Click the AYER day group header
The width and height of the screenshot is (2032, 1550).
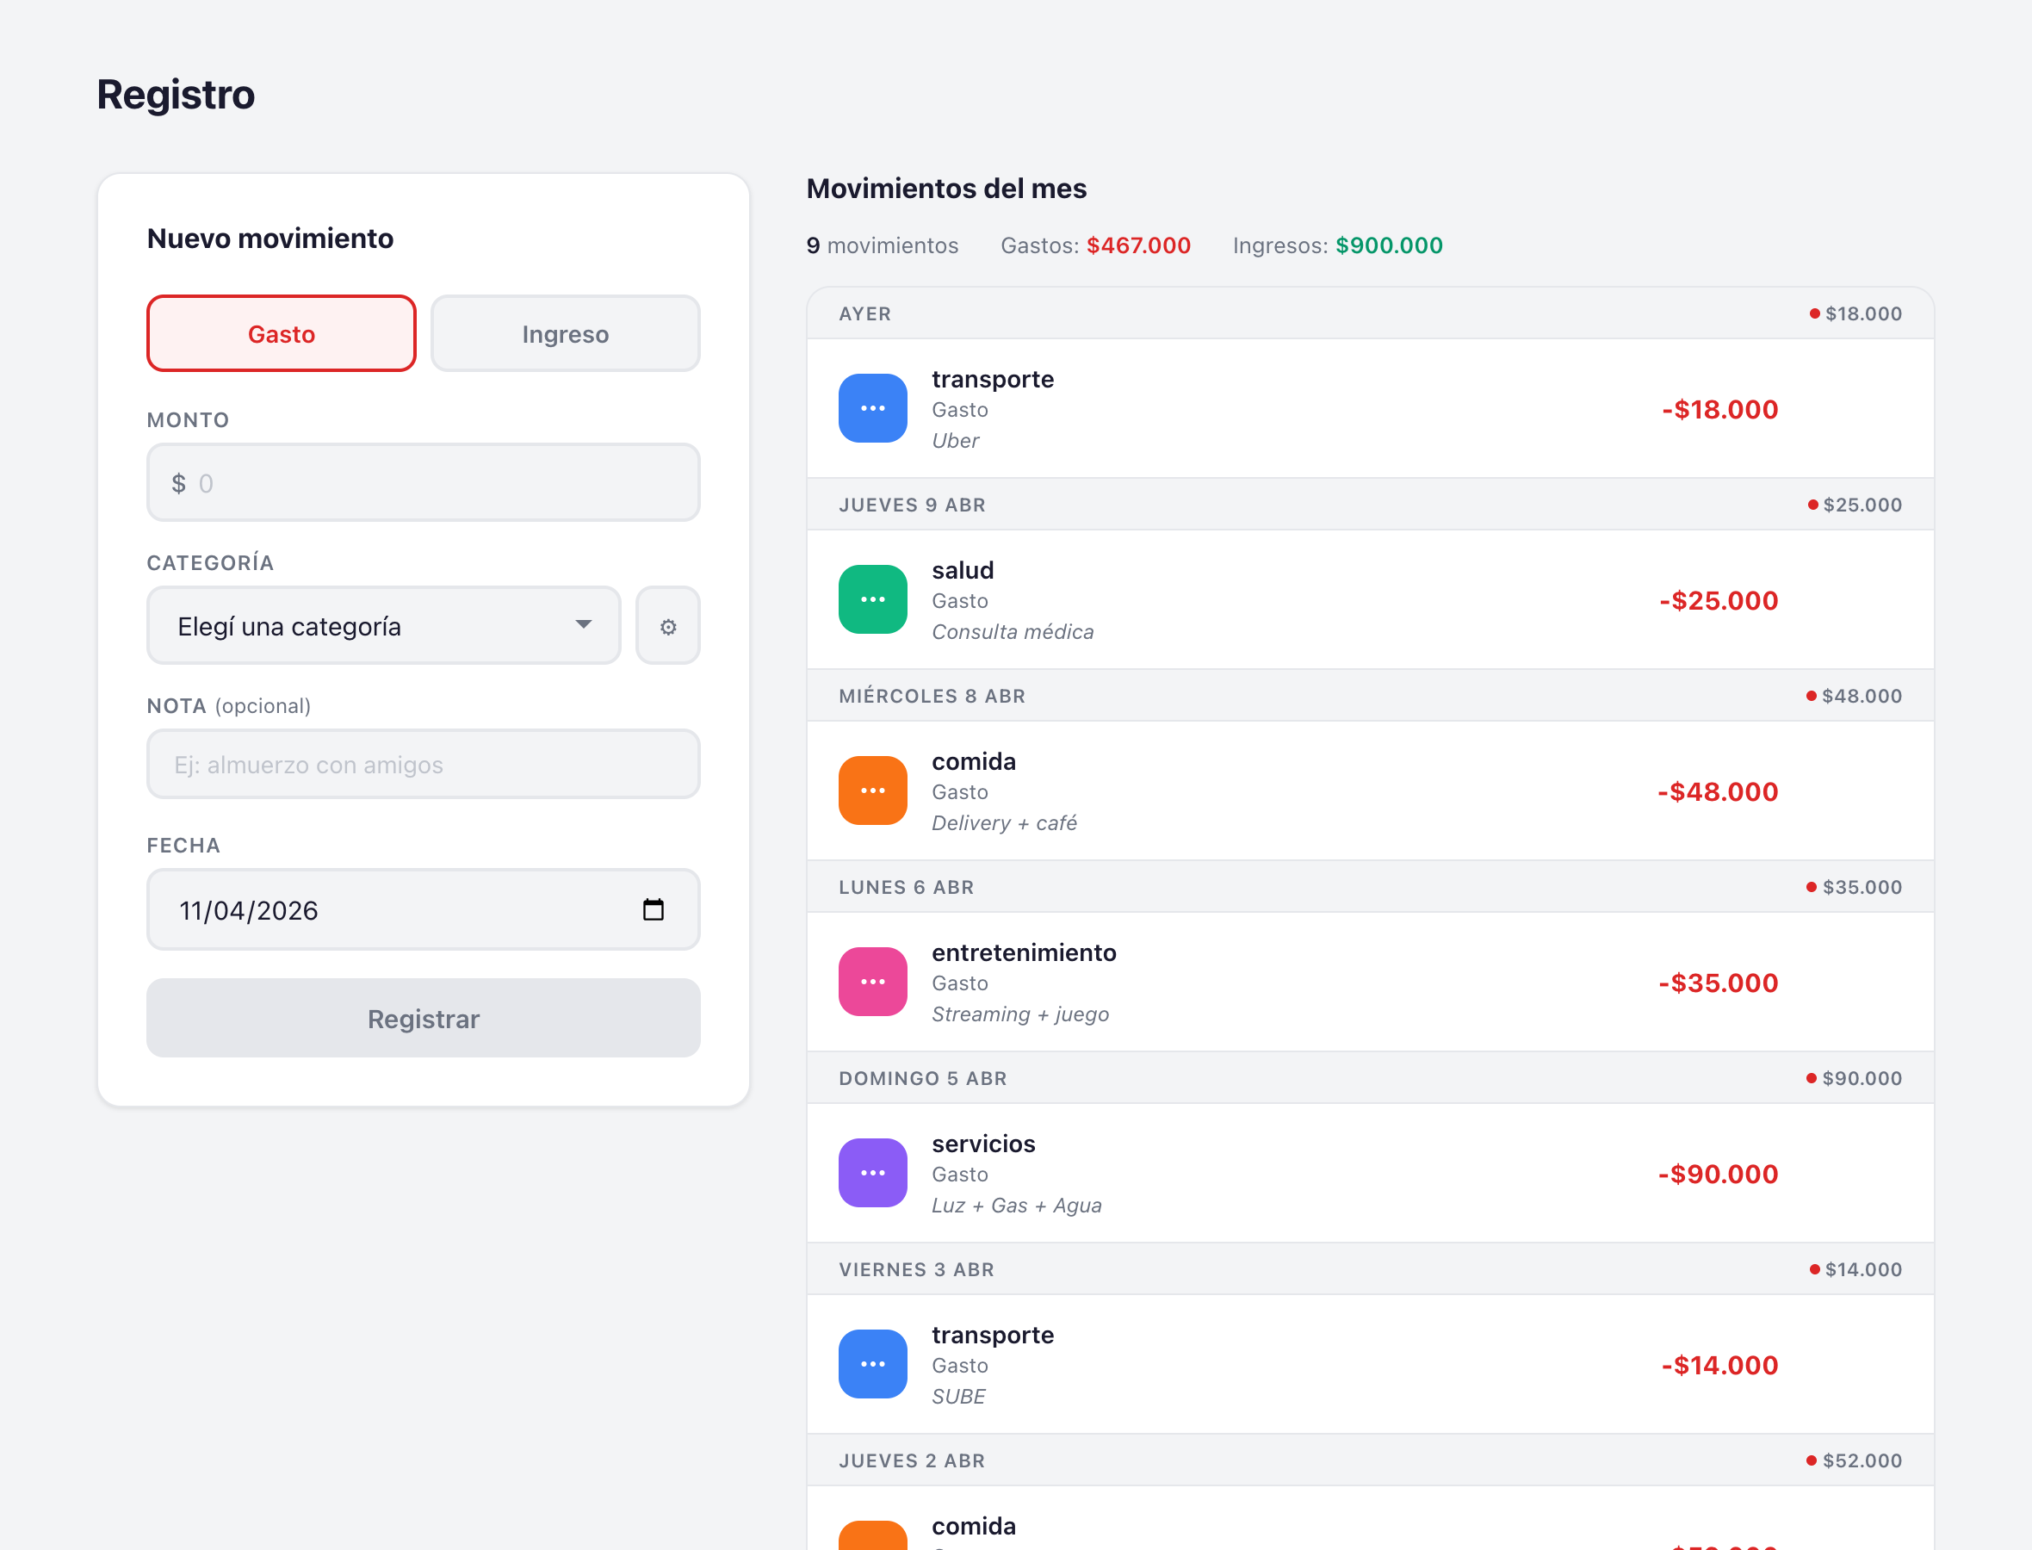pos(864,313)
